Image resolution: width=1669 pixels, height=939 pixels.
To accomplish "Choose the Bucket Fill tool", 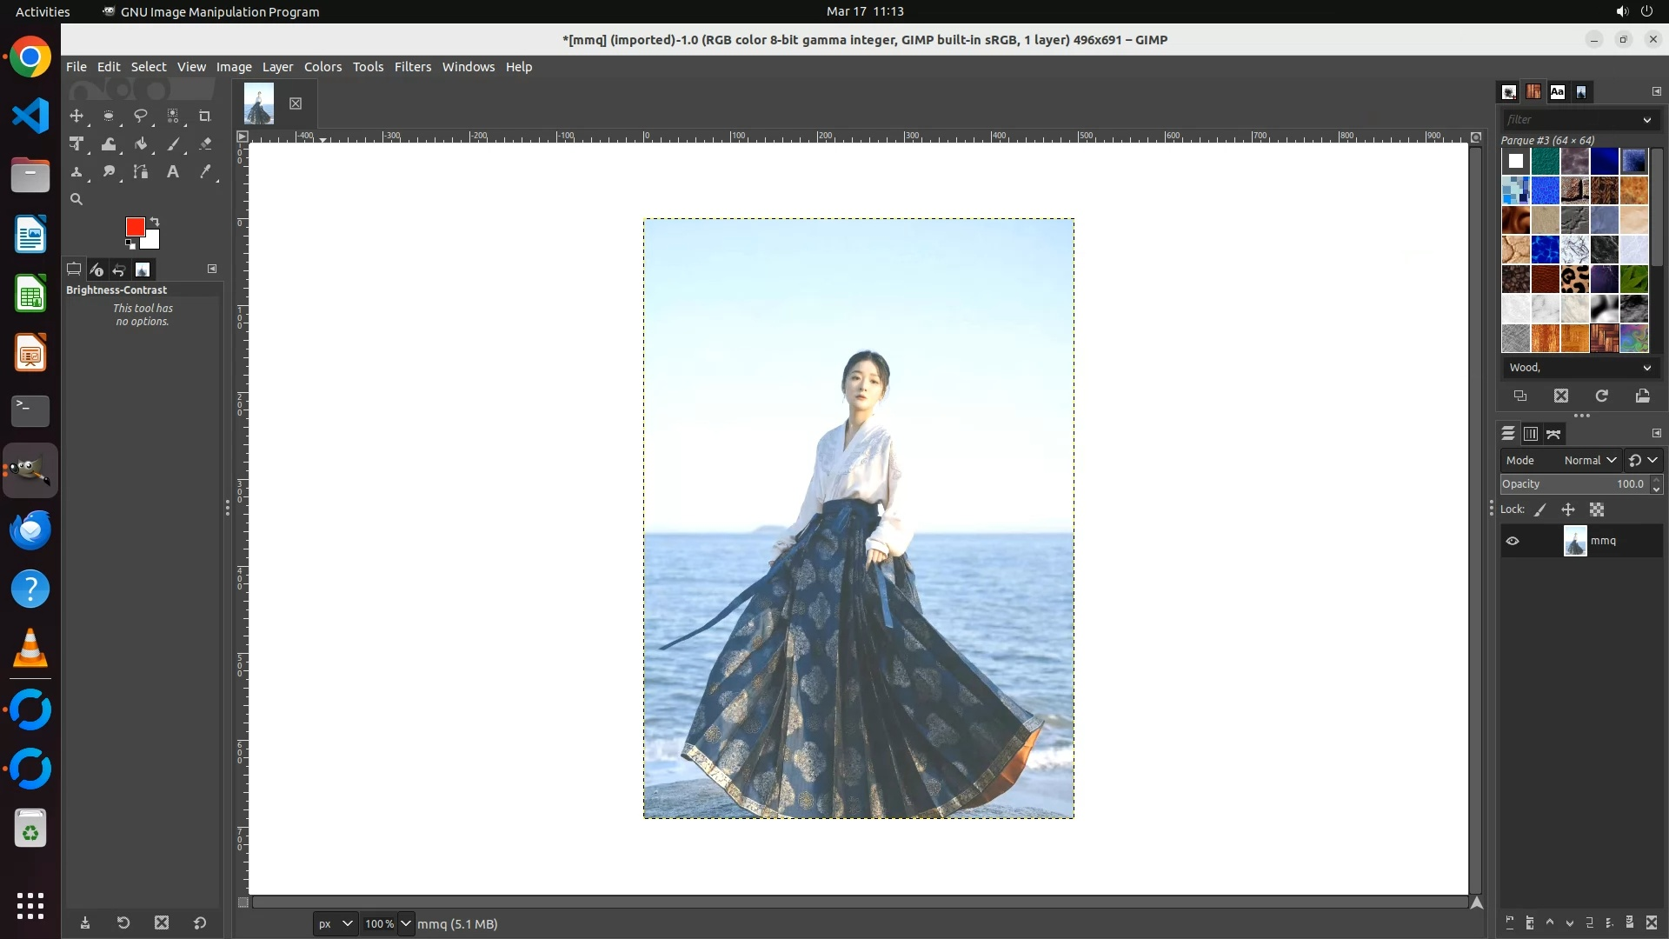I will click(141, 144).
